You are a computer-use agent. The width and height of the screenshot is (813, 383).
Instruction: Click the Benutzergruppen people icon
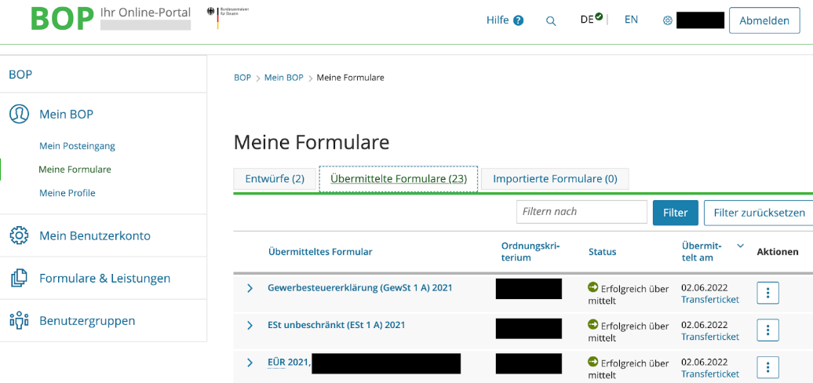[19, 320]
